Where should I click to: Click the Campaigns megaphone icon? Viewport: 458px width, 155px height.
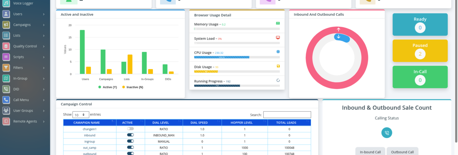[x=6, y=25]
